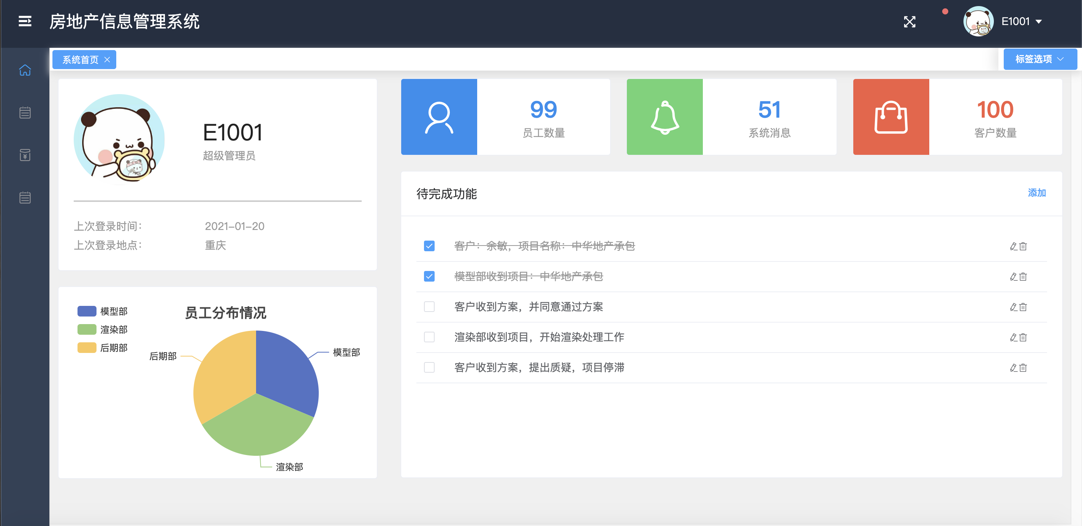Viewport: 1082px width, 526px height.
Task: Uncheck the 客户：余敏 completed task checkbox
Action: coord(429,246)
